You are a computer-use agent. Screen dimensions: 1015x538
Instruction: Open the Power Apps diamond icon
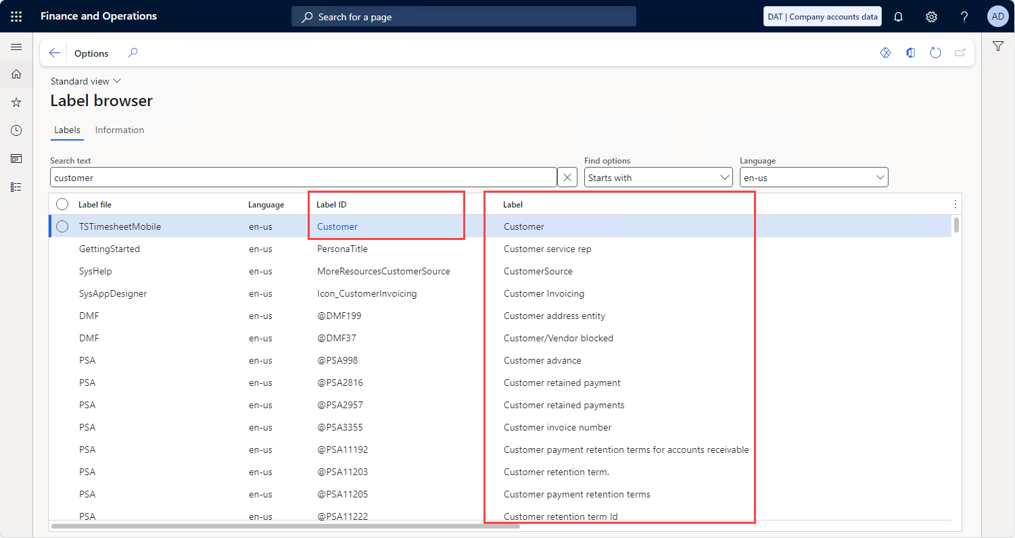885,53
